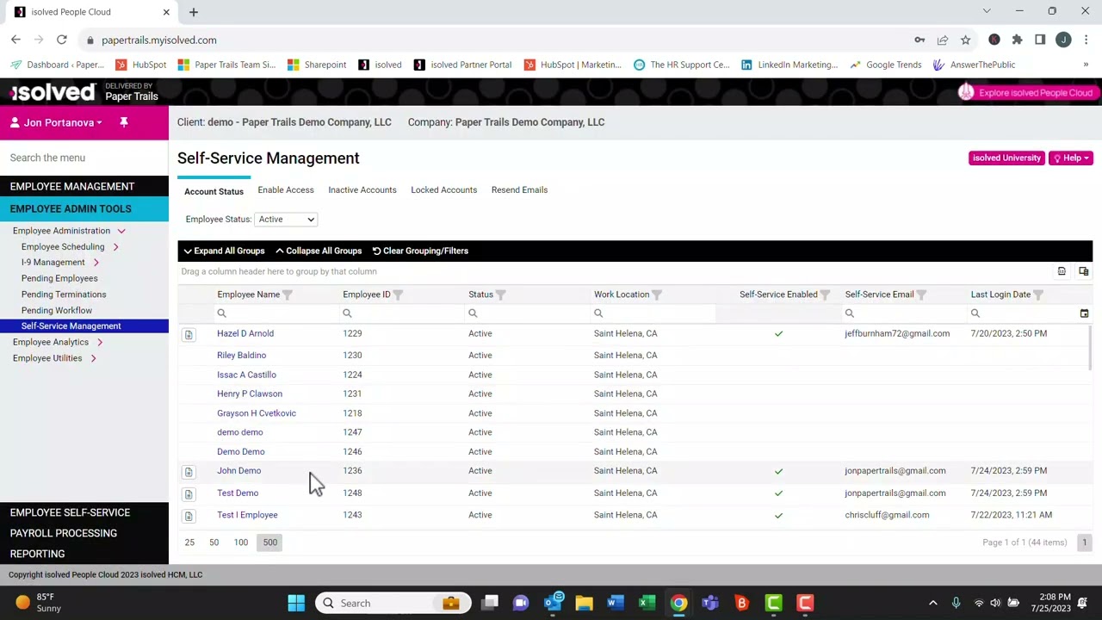This screenshot has height=620, width=1102.
Task: Open the document icon for John Demo row
Action: [x=189, y=472]
